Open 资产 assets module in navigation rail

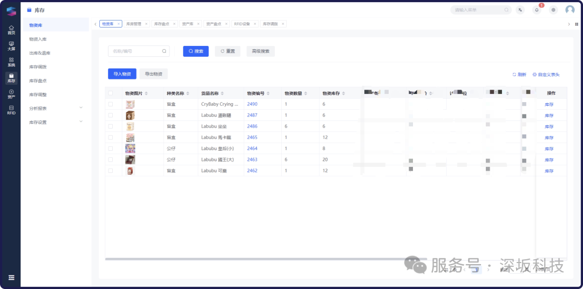(x=11, y=94)
